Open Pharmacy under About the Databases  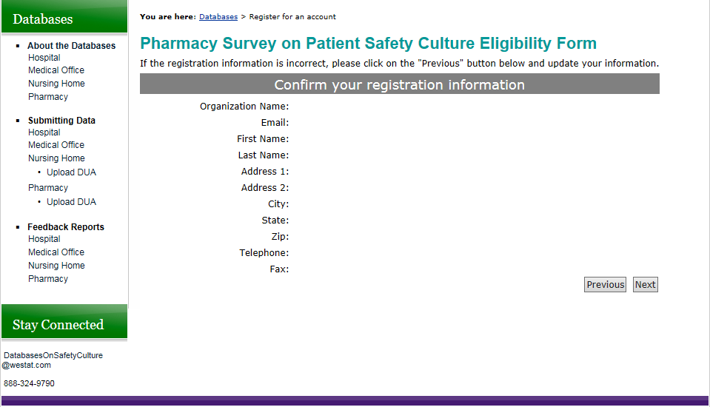48,97
